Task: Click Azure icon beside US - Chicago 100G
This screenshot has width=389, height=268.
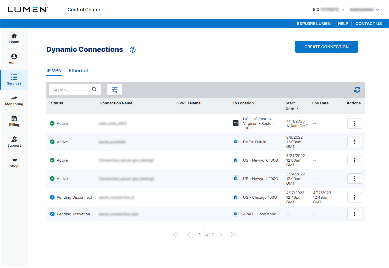Action: coord(236,197)
